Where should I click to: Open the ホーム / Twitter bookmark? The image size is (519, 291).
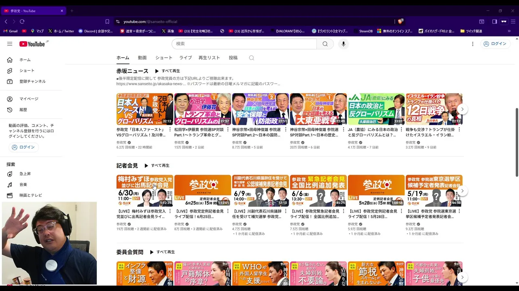click(x=61, y=31)
